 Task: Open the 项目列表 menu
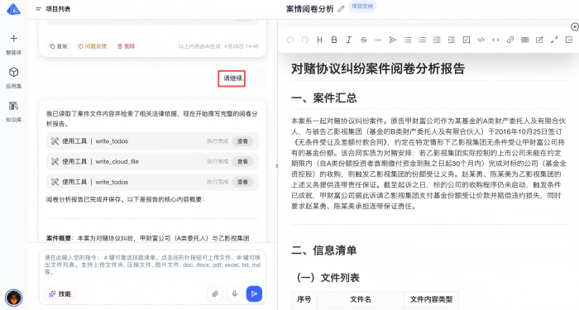[x=53, y=9]
